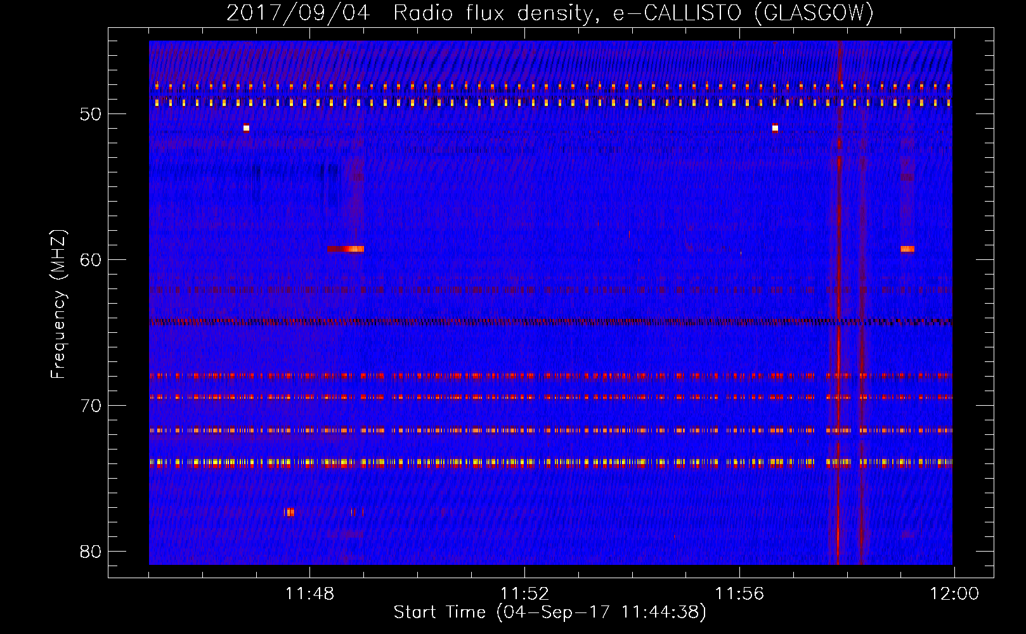Click the 60 frequency tick label
This screenshot has width=1026, height=634.
click(91, 259)
